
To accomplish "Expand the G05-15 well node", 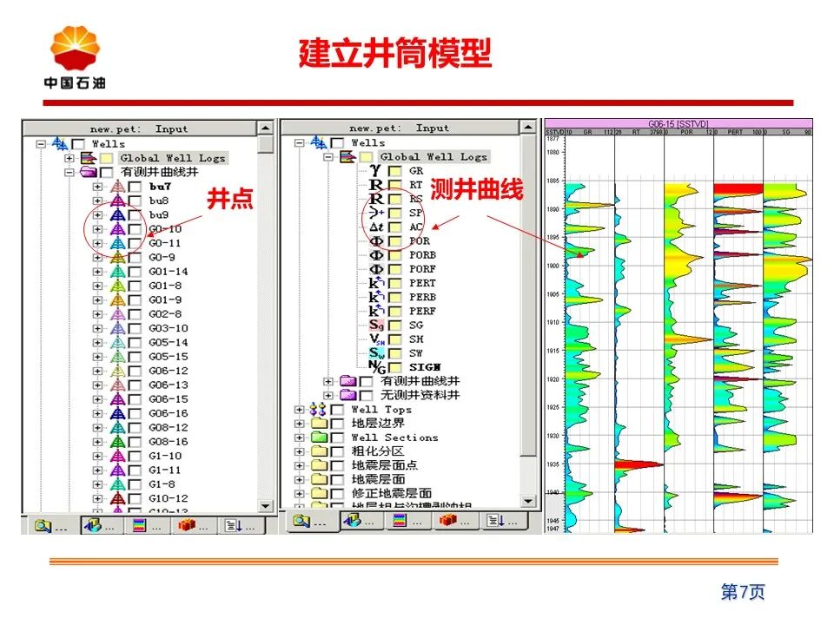I will click(97, 357).
